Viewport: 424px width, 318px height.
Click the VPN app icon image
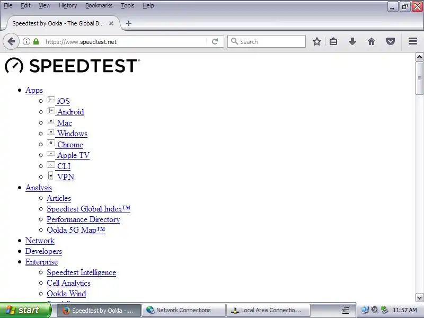tap(50, 175)
